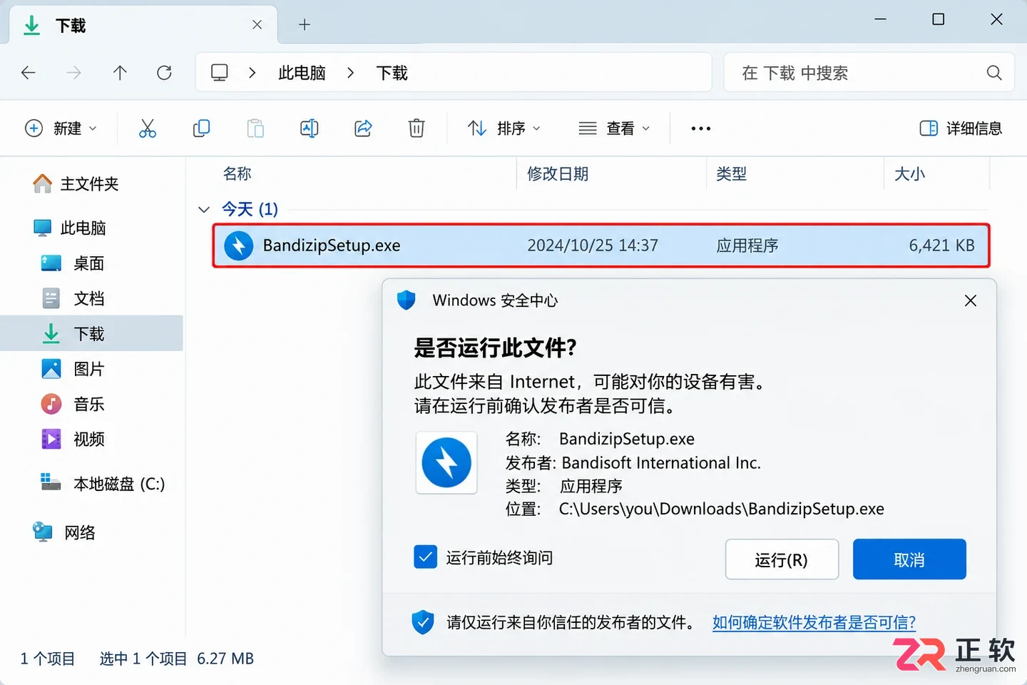Click the search magnifier icon
1027x685 pixels.
coord(994,73)
